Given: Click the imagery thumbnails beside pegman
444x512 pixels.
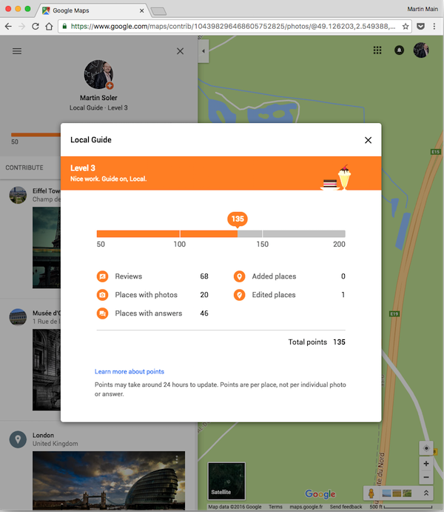Looking at the screenshot, I should pos(397,493).
